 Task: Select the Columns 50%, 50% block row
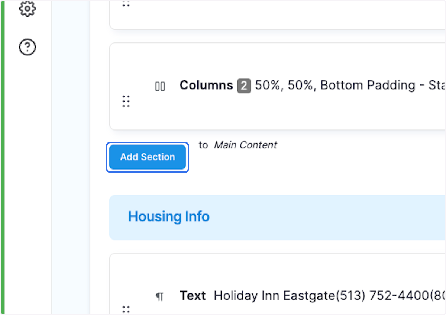pyautogui.click(x=260, y=86)
